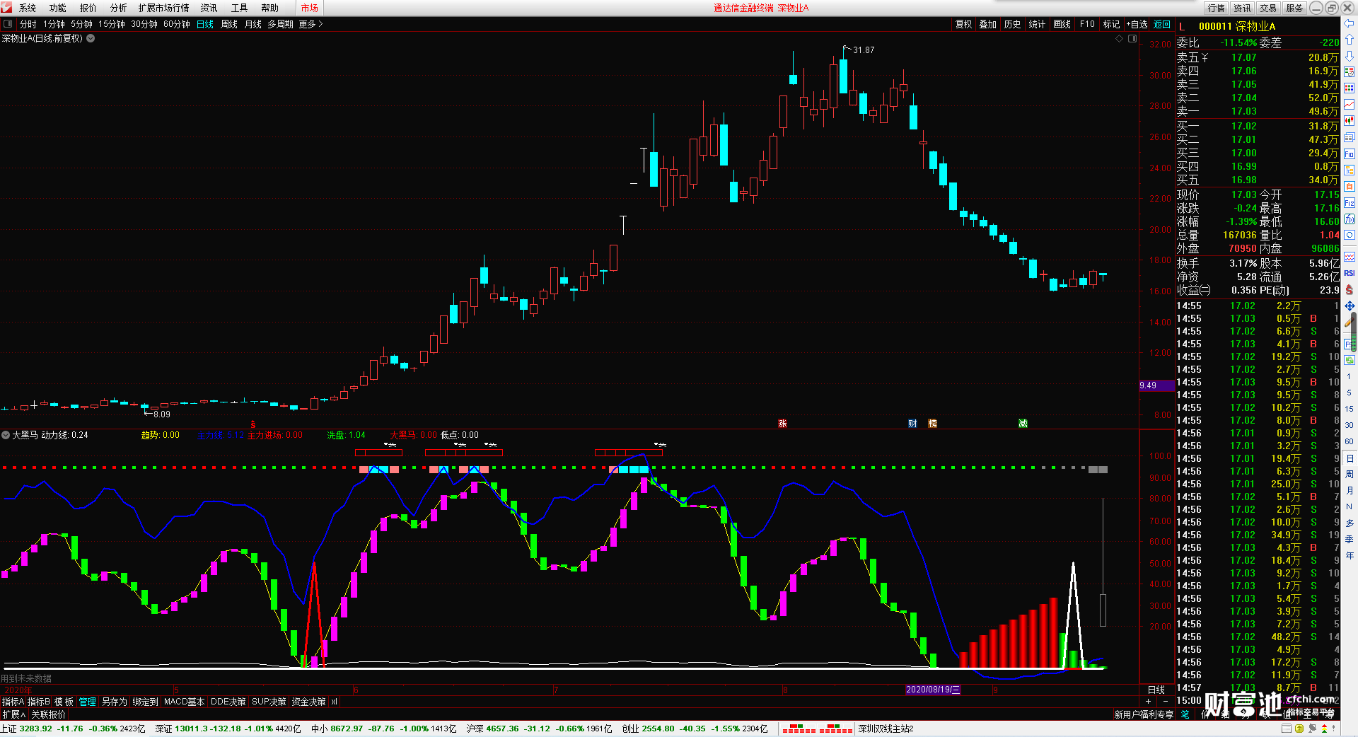This screenshot has height=737, width=1358.
Task: Open the 分析 menu
Action: click(x=119, y=8)
